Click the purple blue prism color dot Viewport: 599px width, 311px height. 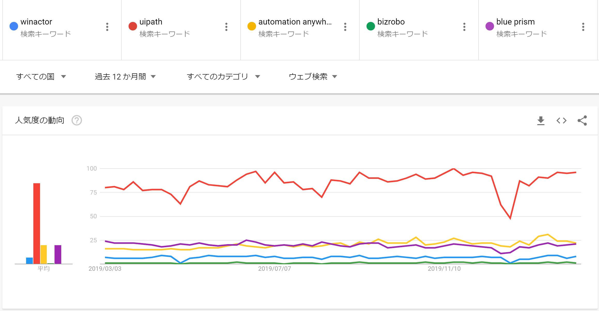click(x=490, y=26)
